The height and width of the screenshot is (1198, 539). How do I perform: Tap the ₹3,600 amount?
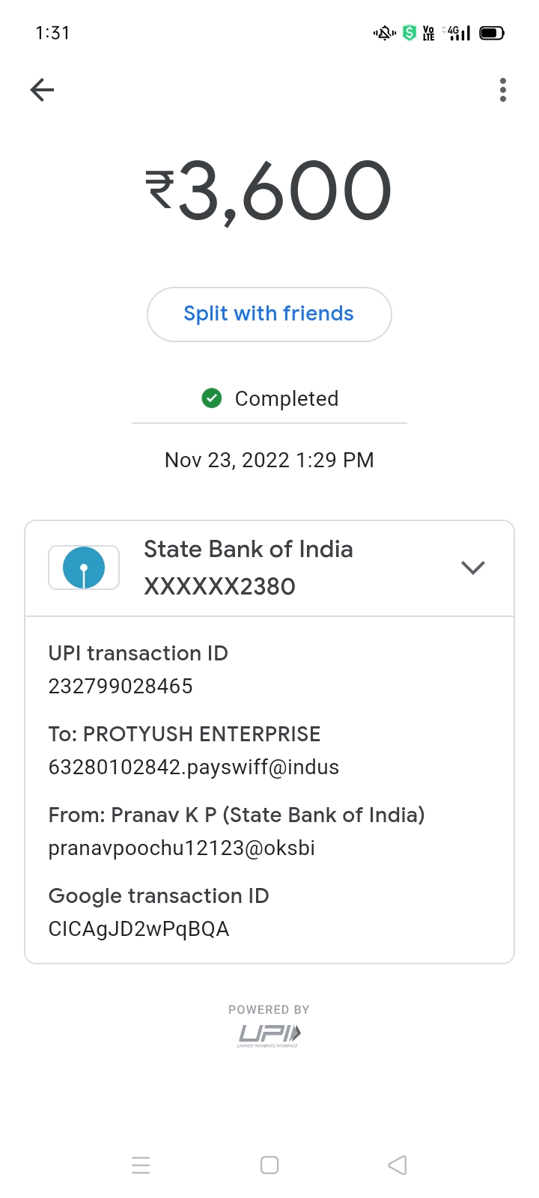pos(269,191)
